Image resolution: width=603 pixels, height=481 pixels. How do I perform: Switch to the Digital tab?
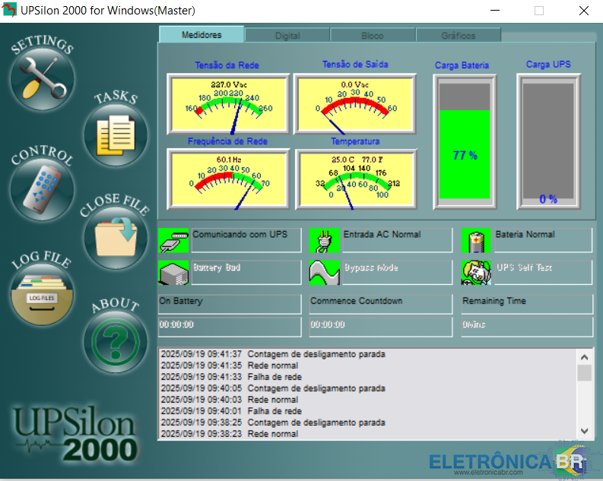point(287,36)
